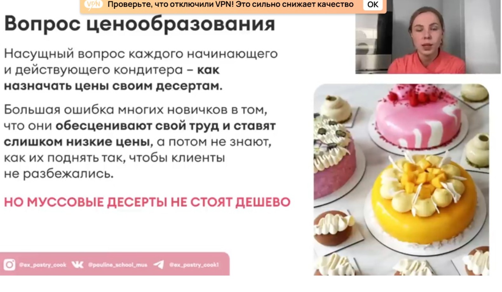Click the sentence starting Большая ошибка многих
Image resolution: width=502 pixels, height=292 pixels.
coord(140,141)
